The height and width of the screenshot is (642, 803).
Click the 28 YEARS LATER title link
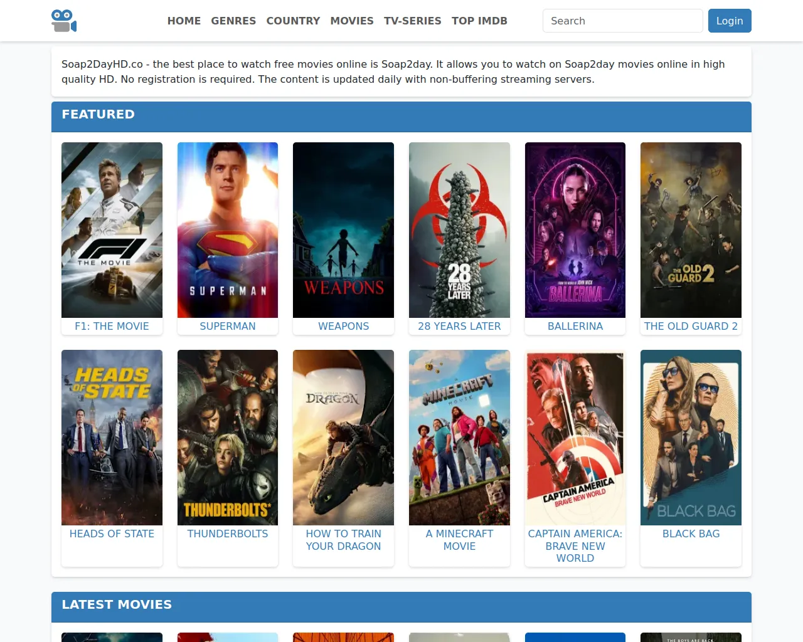[x=459, y=326]
